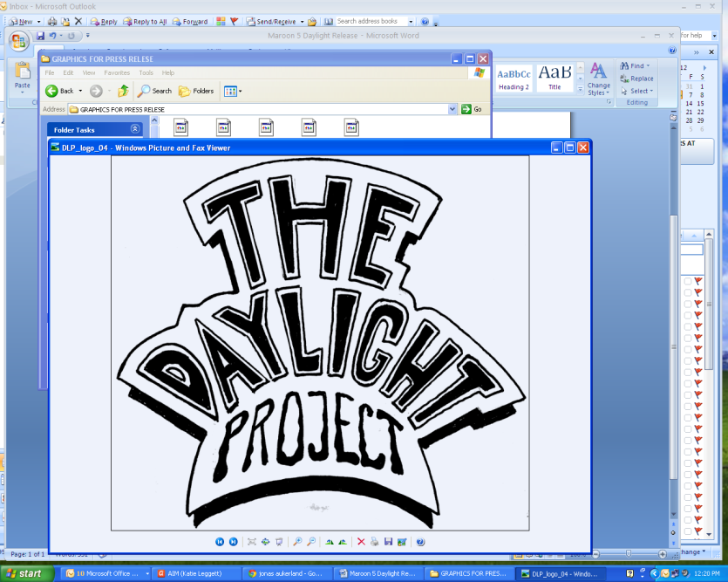Rotate the logo image clockwise
This screenshot has width=728, height=582.
[x=330, y=542]
